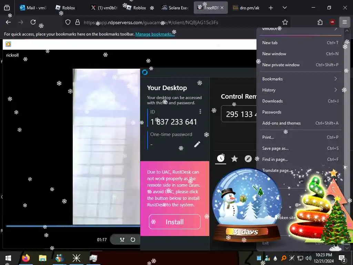
Task: Click the taskbar clock and date
Action: click(x=323, y=258)
